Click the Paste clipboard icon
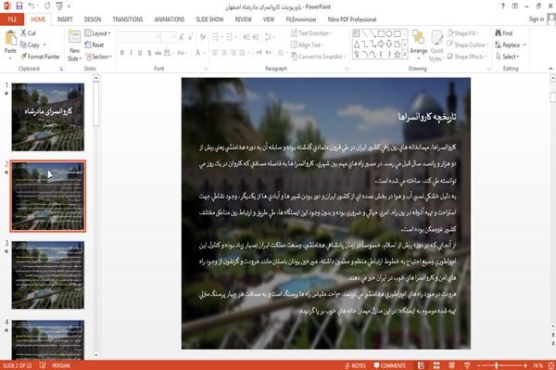Screen dimensions: 556x370 pyautogui.click(x=10, y=38)
